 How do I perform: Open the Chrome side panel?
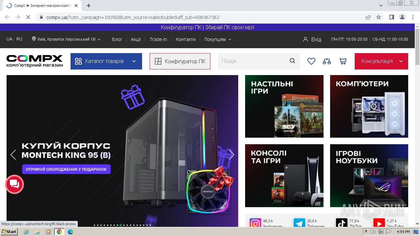click(391, 17)
